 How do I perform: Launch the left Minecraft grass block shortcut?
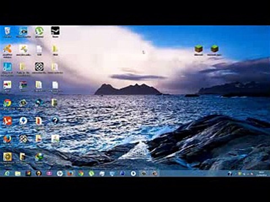pos(199,49)
